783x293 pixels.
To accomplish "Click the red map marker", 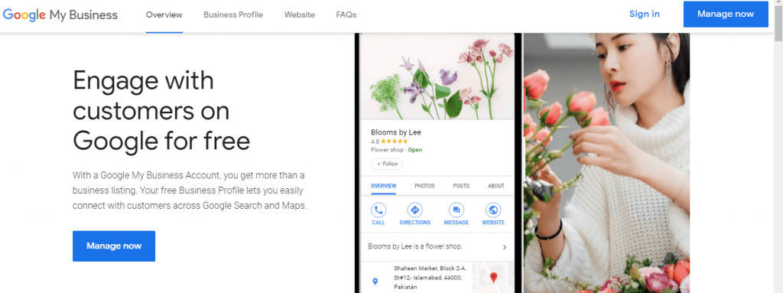I will click(x=493, y=277).
